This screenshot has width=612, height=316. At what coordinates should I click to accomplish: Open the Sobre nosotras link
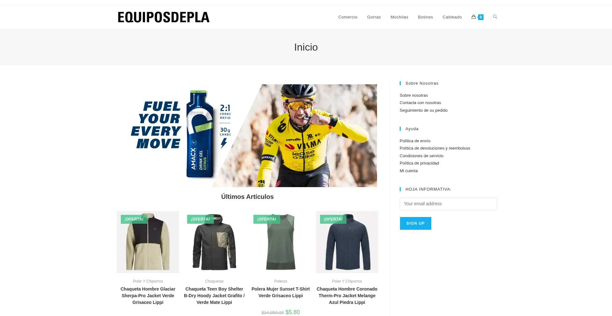point(414,95)
